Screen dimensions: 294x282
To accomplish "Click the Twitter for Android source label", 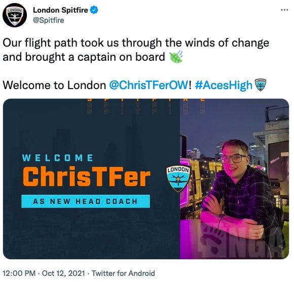I will point(123,273).
